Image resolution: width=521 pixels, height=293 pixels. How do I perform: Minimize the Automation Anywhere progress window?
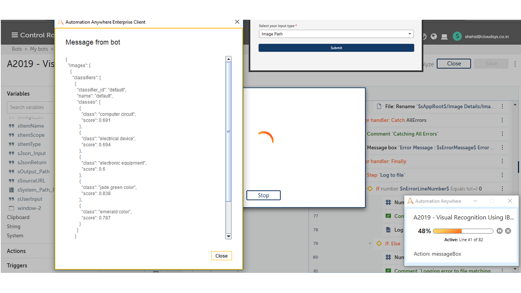[x=475, y=201]
